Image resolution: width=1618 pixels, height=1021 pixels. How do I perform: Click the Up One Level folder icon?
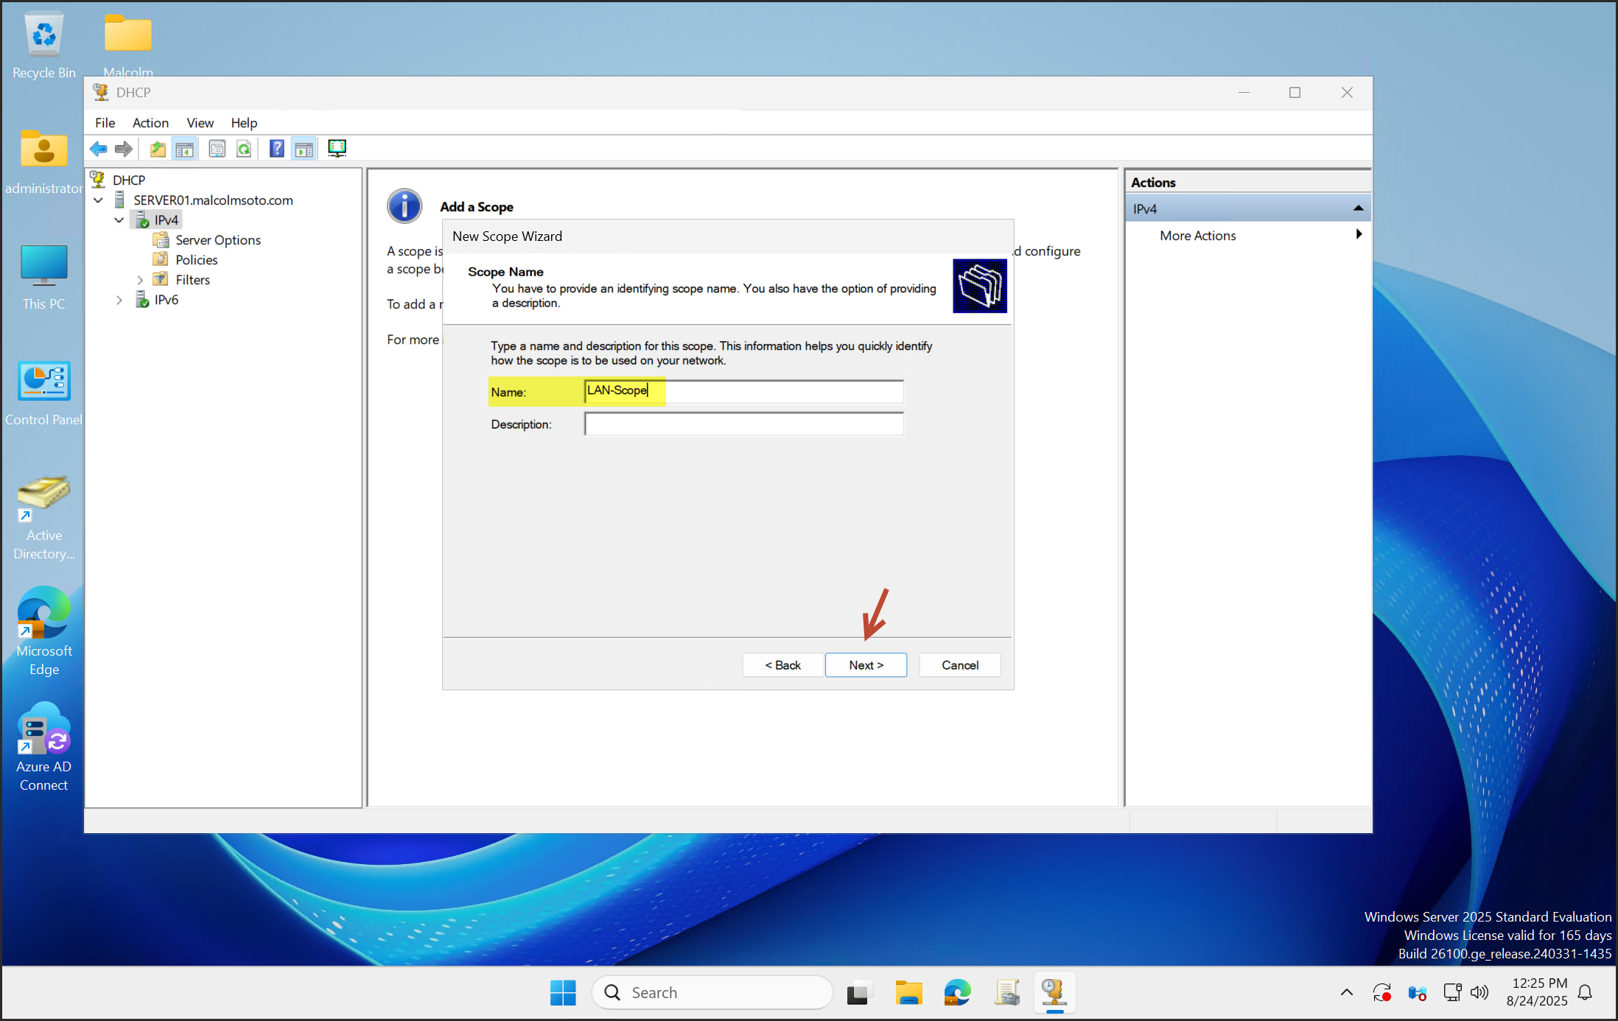pyautogui.click(x=157, y=149)
